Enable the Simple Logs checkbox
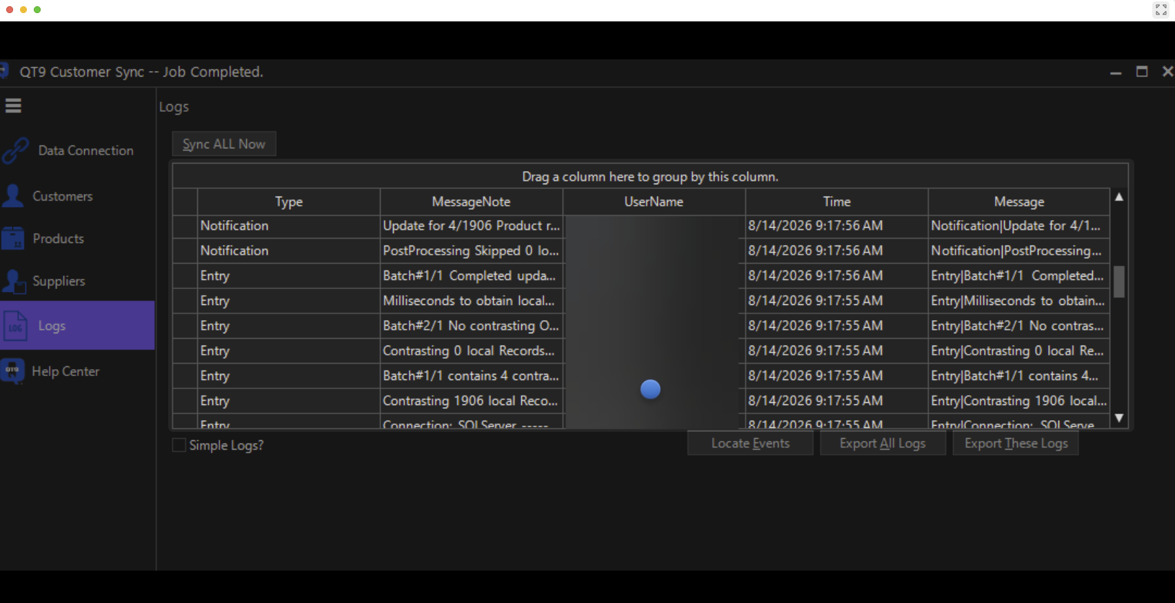This screenshot has width=1175, height=603. click(x=179, y=445)
